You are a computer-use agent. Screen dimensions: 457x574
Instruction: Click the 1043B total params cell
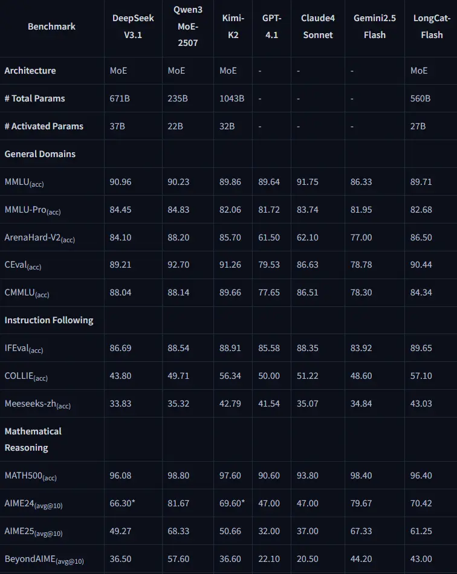[232, 98]
